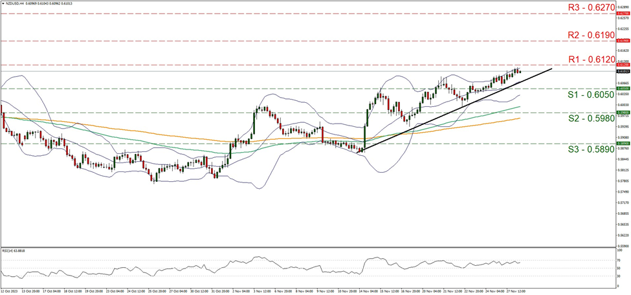
Task: Click the green 0.59800 price axis tag
Action: [622, 112]
